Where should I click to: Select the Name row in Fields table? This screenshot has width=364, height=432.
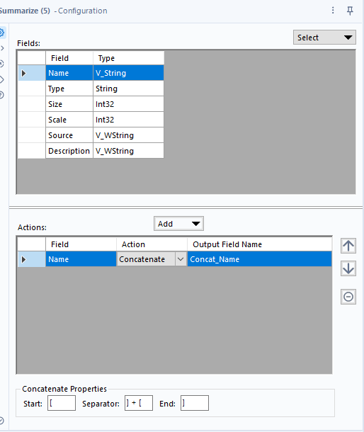pos(91,73)
